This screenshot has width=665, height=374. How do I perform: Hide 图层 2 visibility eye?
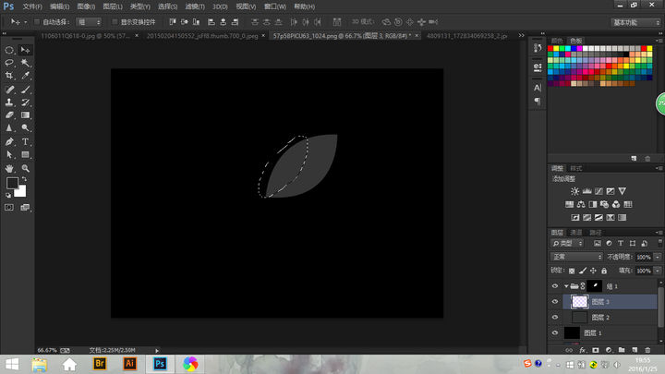tap(555, 317)
